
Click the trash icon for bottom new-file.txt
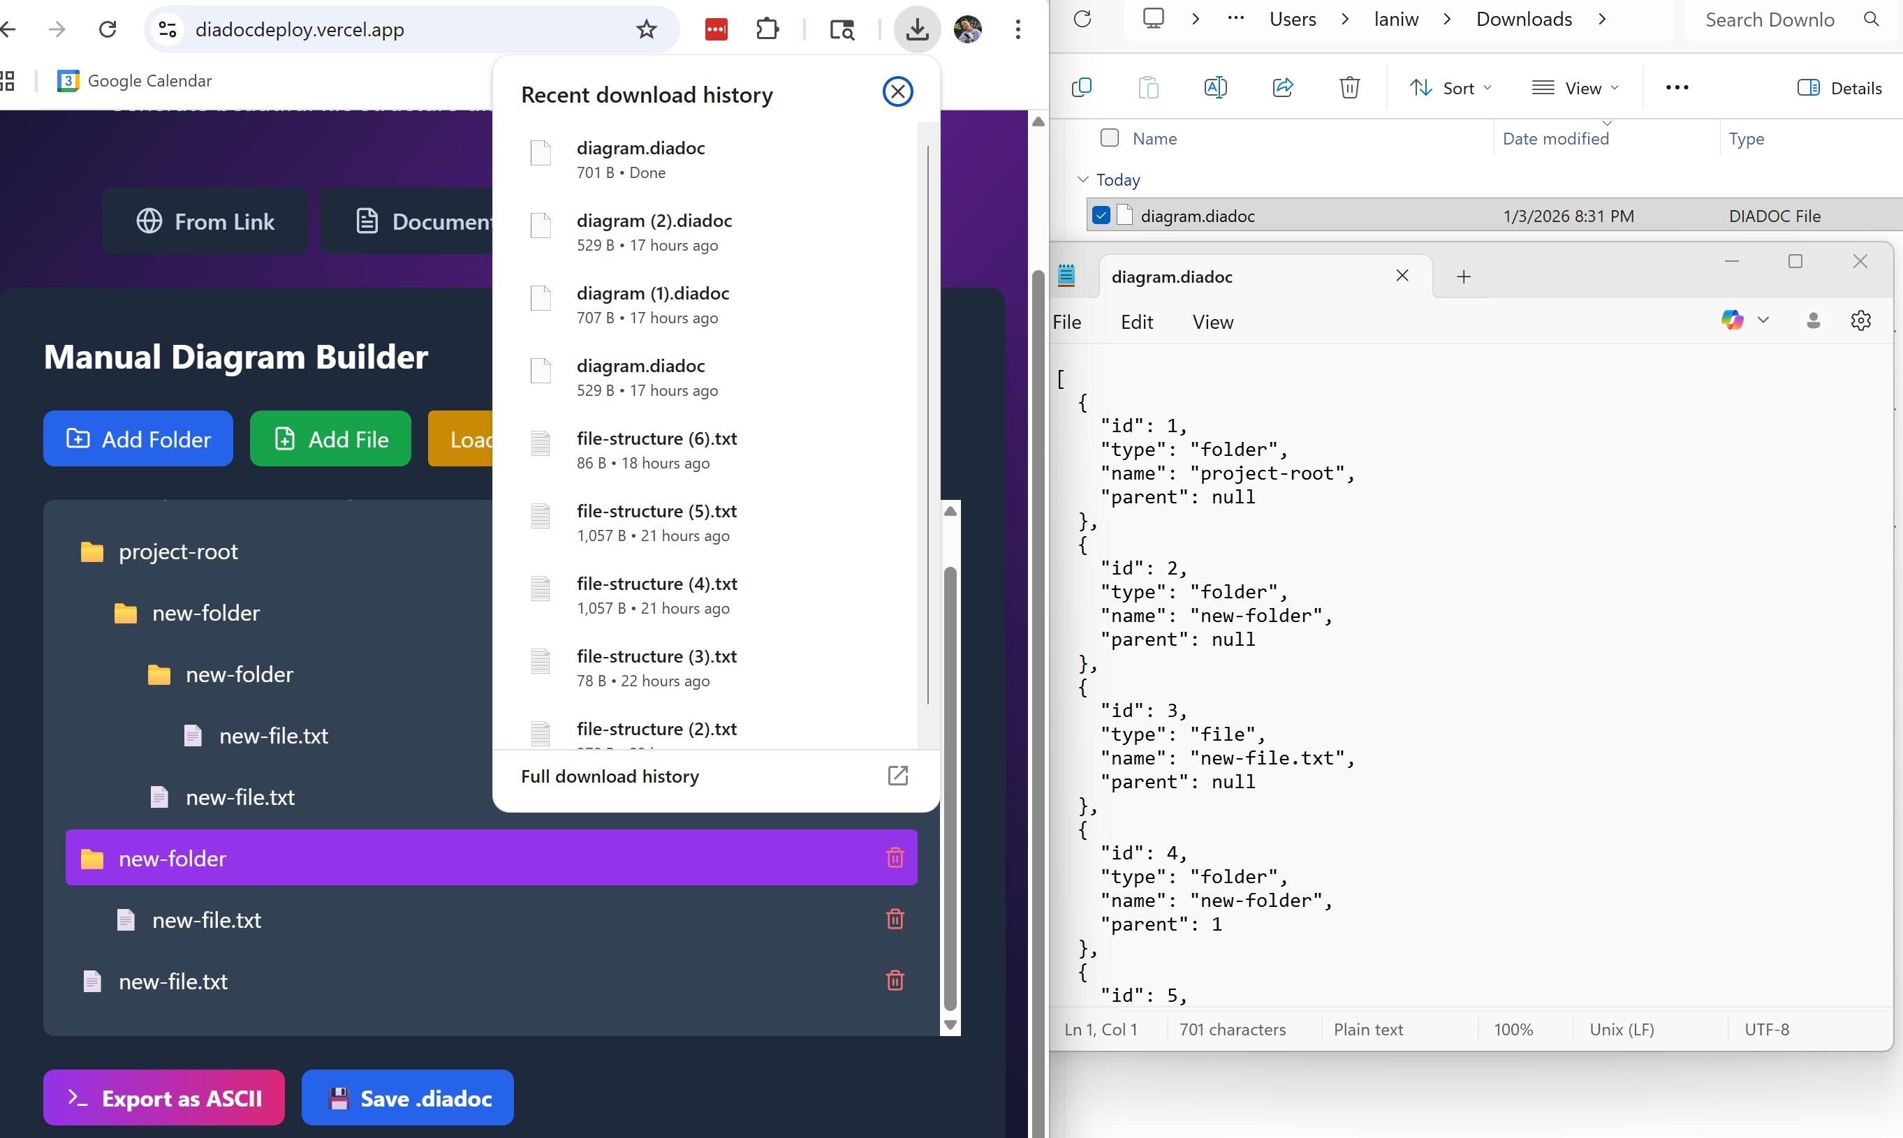[x=895, y=980]
